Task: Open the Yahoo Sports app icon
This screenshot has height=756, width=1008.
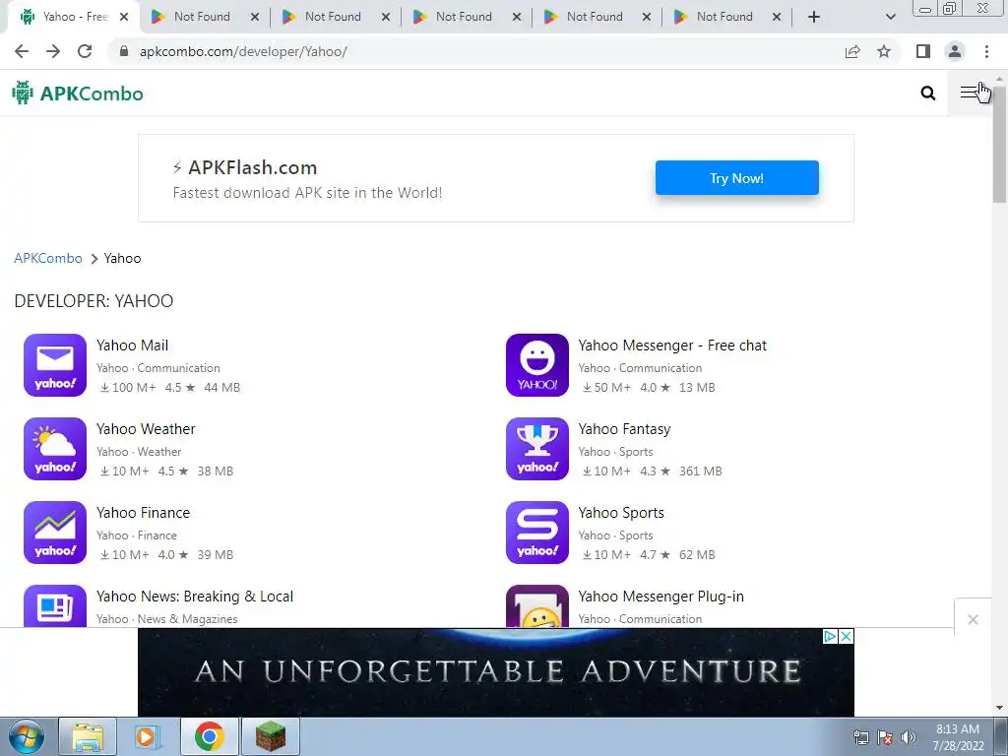Action: (x=536, y=533)
